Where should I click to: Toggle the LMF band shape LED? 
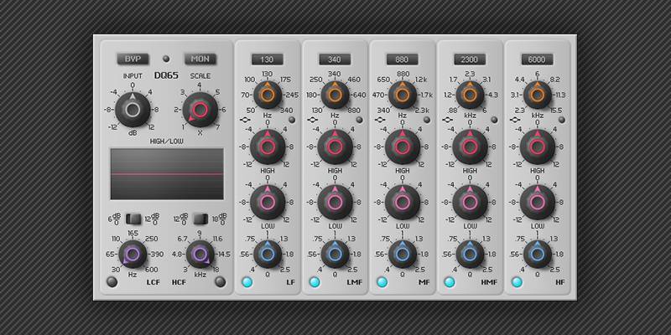point(360,120)
